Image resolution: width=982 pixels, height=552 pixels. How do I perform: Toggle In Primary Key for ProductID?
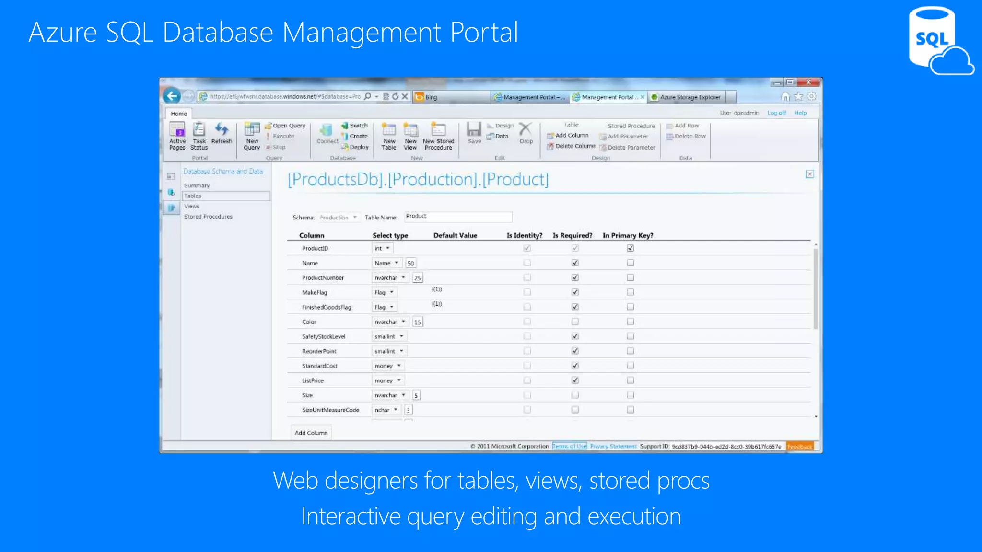631,248
